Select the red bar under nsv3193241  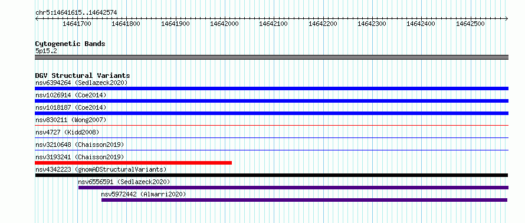point(133,163)
